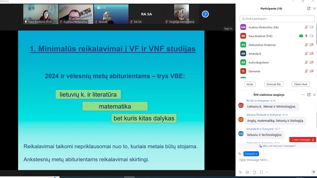Click Deimante muted microphone icon
The image size is (317, 178).
click(306, 71)
